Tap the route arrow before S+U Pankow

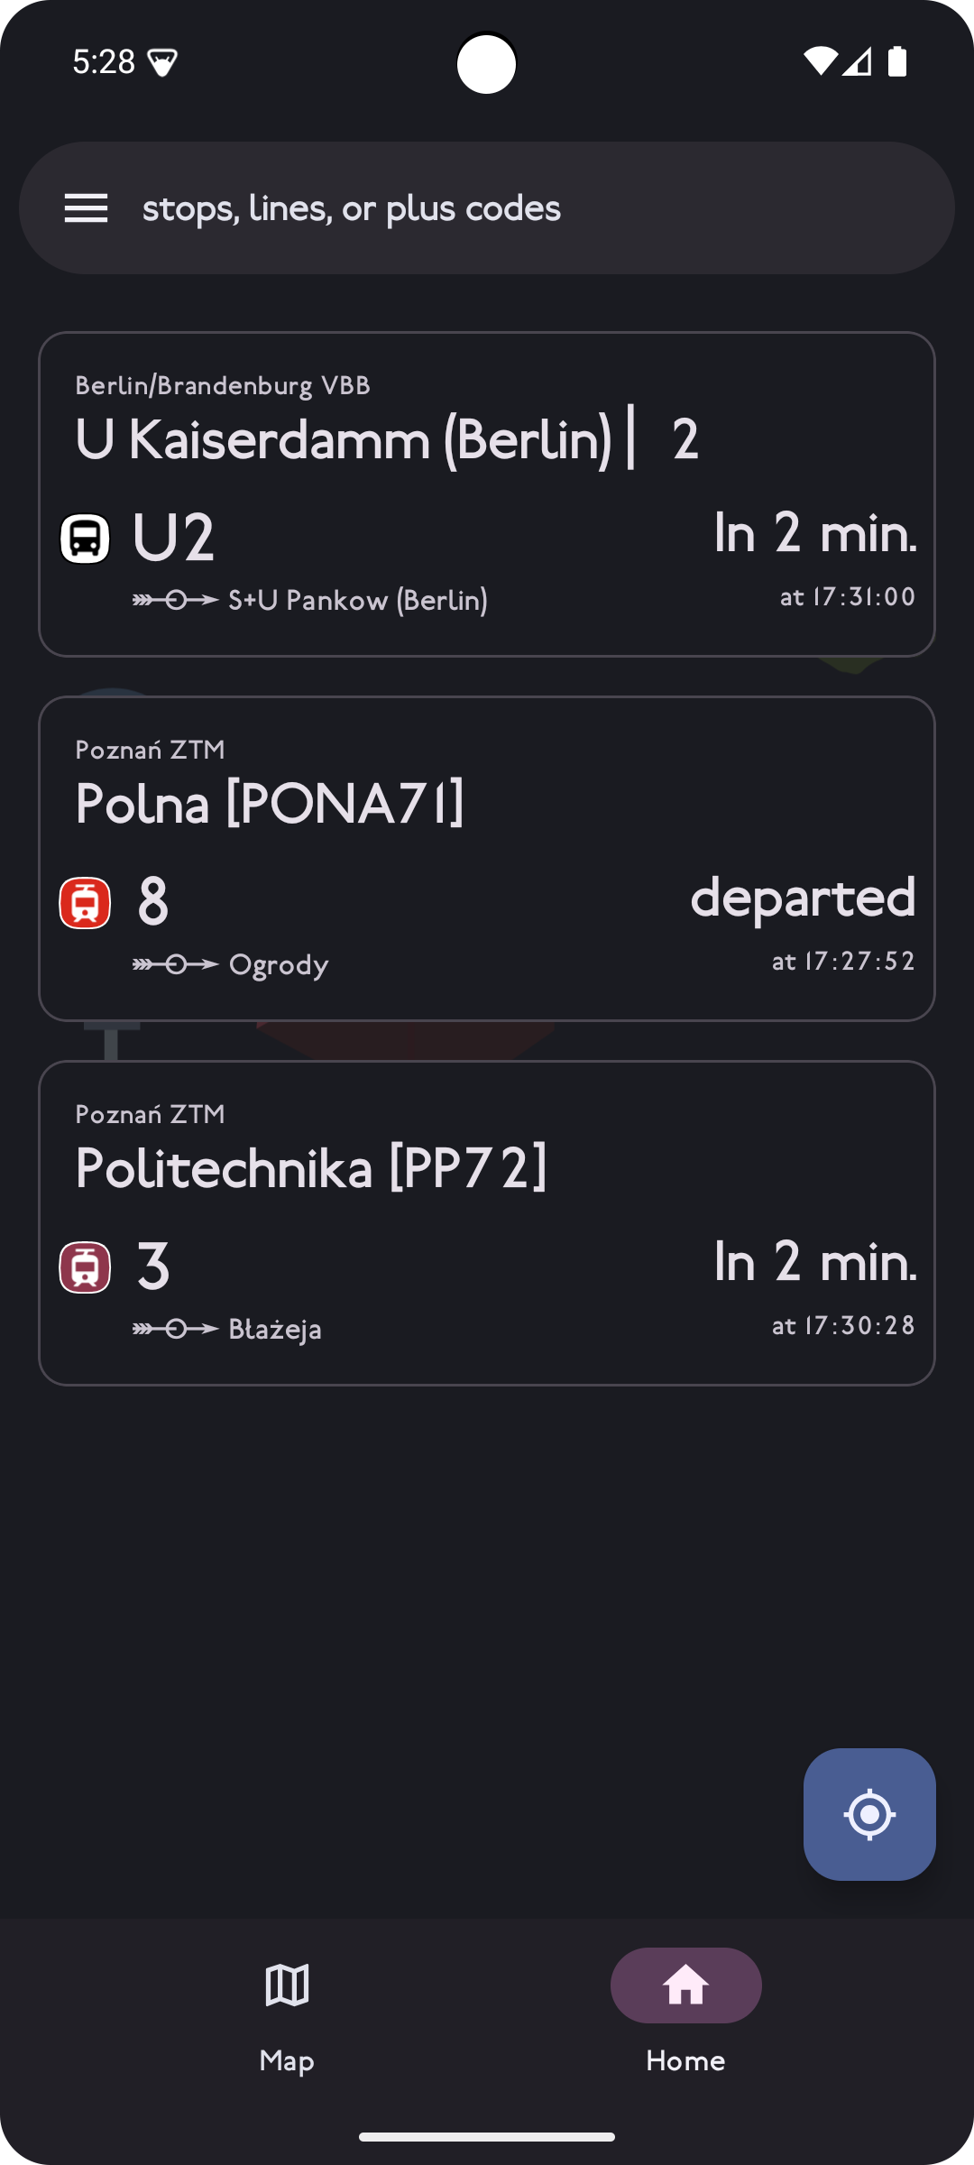tap(176, 600)
